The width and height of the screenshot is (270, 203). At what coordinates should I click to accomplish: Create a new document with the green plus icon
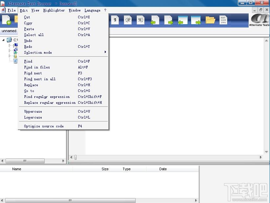(7, 20)
